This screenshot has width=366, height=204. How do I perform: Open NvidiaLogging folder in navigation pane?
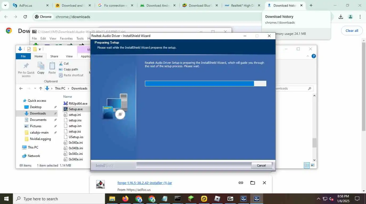40,139
